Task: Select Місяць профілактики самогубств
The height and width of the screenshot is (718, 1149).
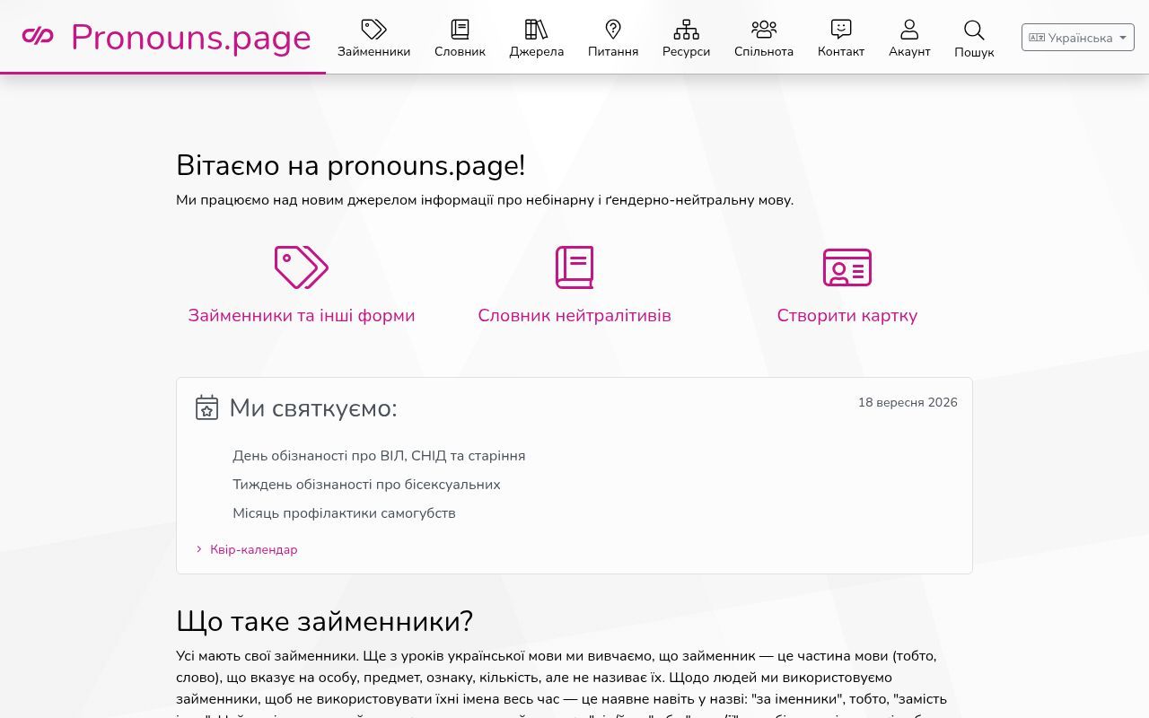Action: 344,513
